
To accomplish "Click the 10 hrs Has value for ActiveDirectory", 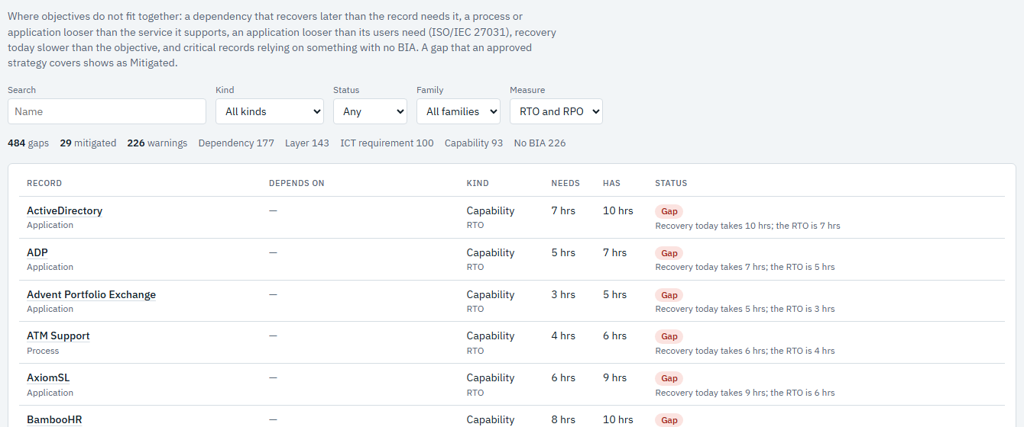I will pyautogui.click(x=618, y=210).
